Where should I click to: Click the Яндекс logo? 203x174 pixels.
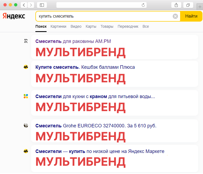pyautogui.click(x=14, y=16)
